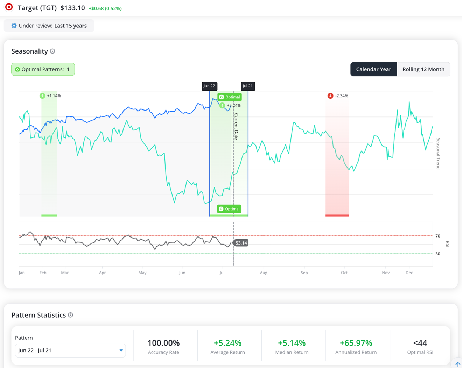
Task: Click the Seasonality section heading
Action: click(x=29, y=51)
